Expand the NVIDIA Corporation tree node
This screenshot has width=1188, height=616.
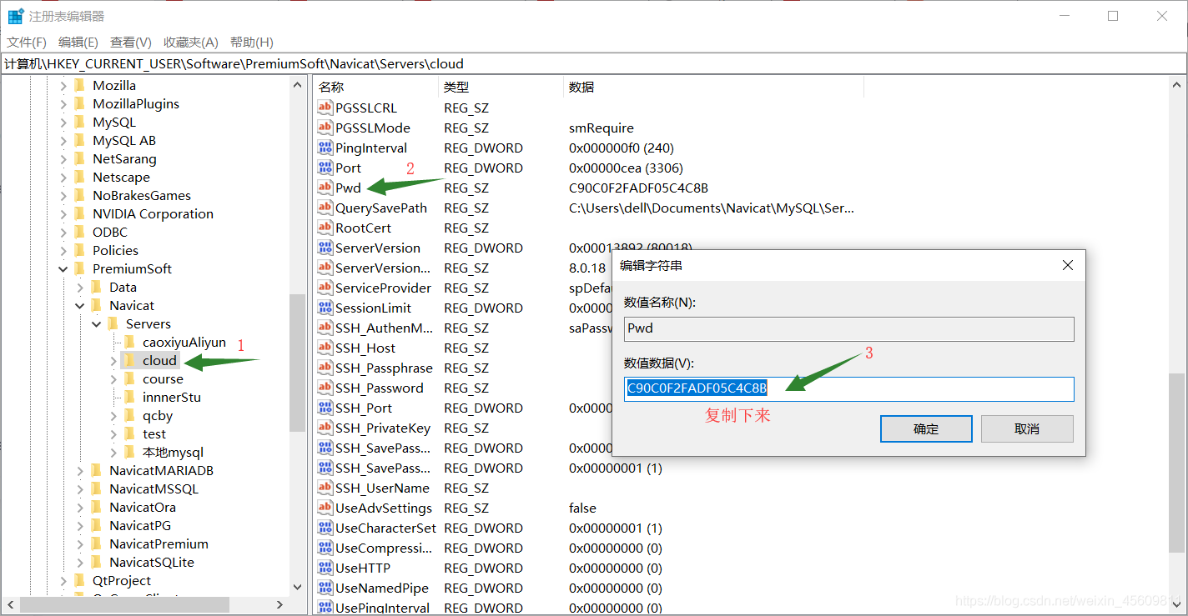pos(63,213)
